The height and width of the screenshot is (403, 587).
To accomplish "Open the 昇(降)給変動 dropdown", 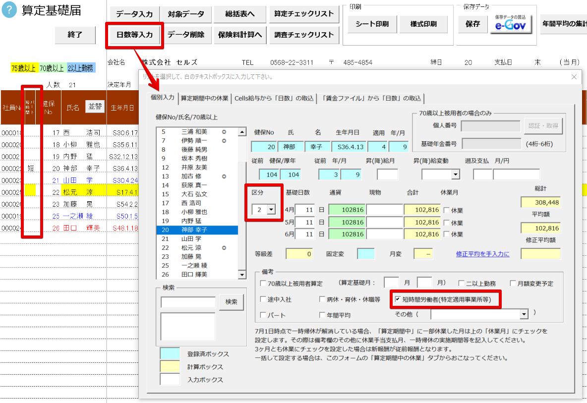I will (x=456, y=174).
